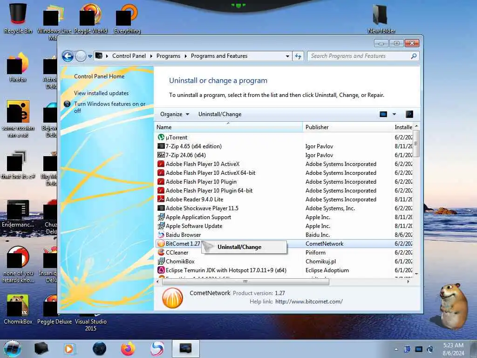The height and width of the screenshot is (358, 477).
Task: Sort the list by the Publisher column
Action: coord(347,127)
